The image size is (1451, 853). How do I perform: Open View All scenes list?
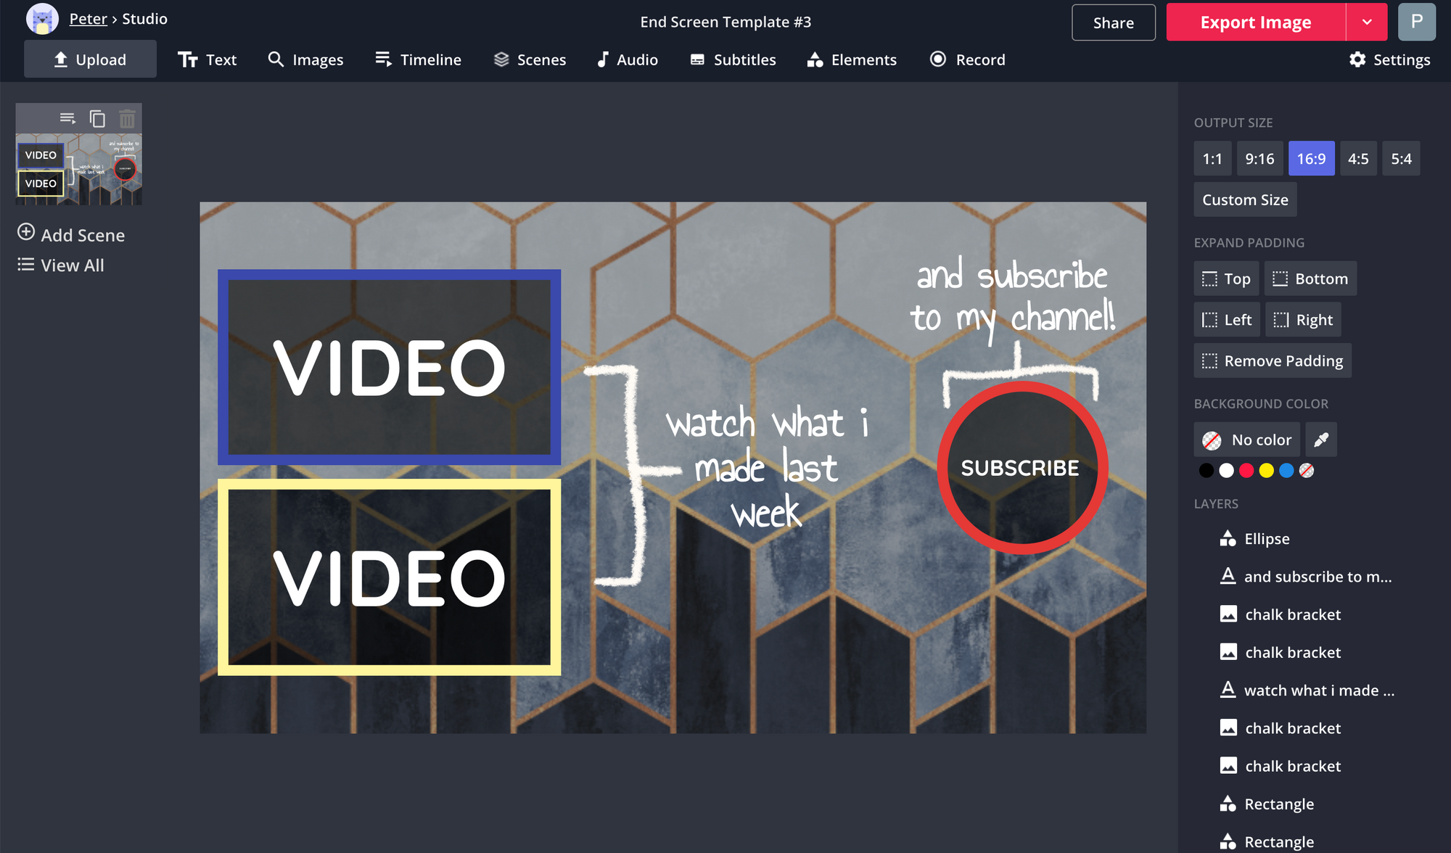[x=61, y=265]
